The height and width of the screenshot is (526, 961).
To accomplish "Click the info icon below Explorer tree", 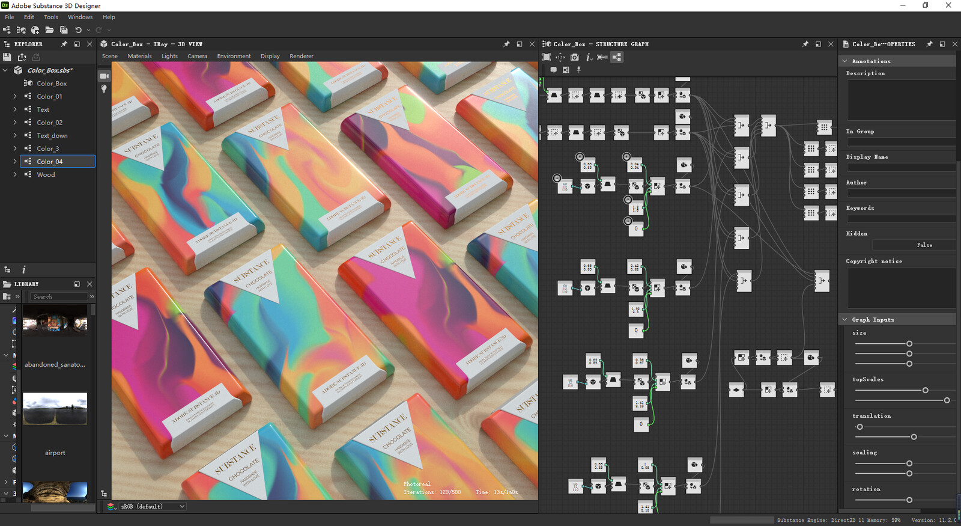I will pos(24,270).
